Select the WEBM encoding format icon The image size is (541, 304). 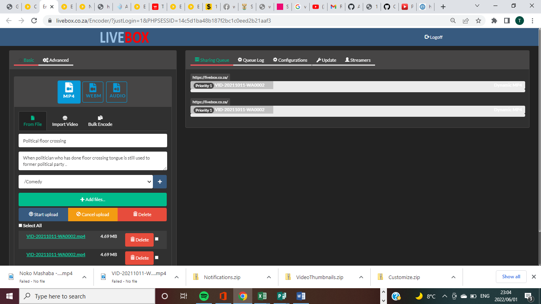pos(93,91)
